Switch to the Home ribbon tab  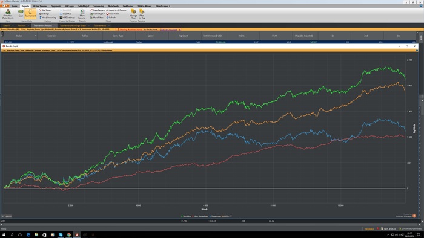(14, 6)
